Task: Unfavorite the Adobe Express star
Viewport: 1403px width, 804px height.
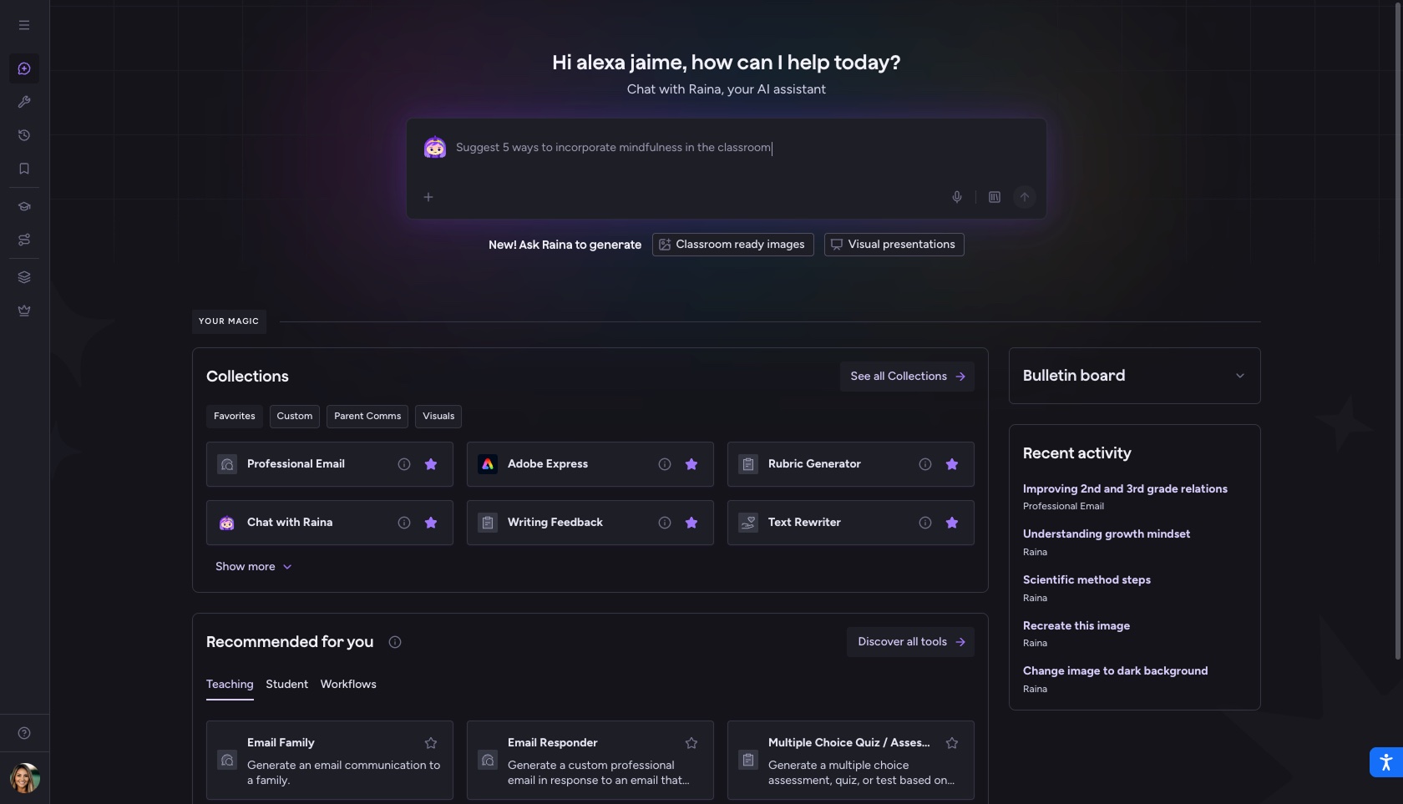Action: coord(691,464)
